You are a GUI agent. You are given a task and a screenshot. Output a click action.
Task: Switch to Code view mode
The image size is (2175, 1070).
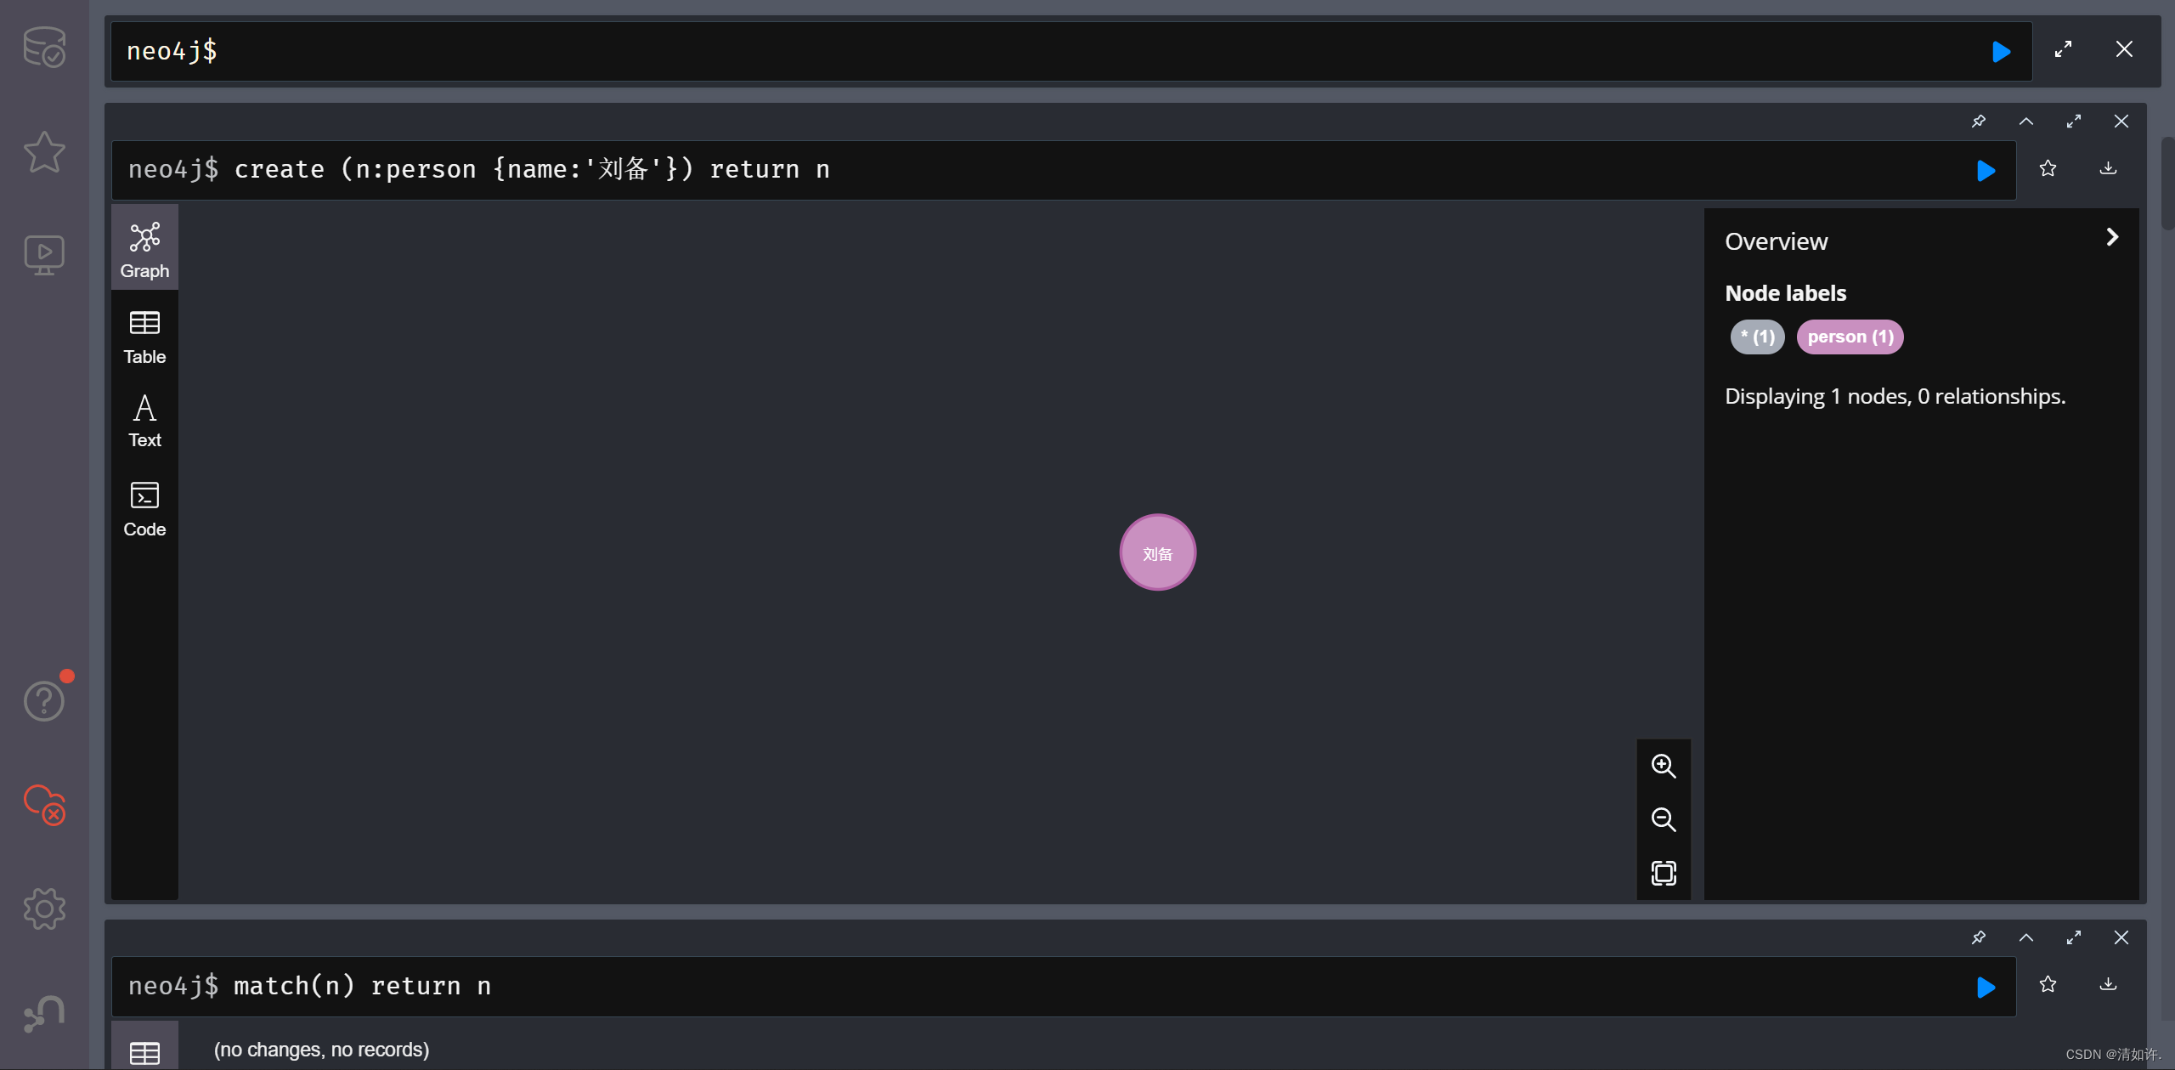point(145,508)
